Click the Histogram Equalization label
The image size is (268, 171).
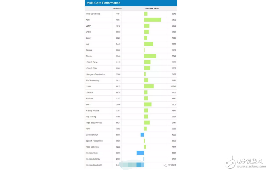(95, 74)
